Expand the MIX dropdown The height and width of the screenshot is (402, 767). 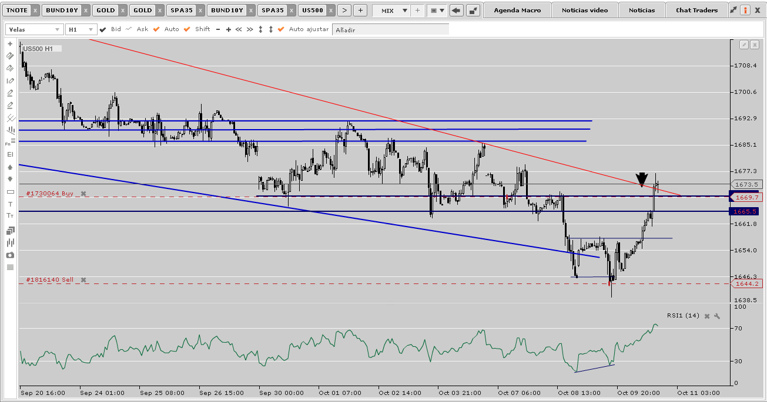(x=404, y=11)
